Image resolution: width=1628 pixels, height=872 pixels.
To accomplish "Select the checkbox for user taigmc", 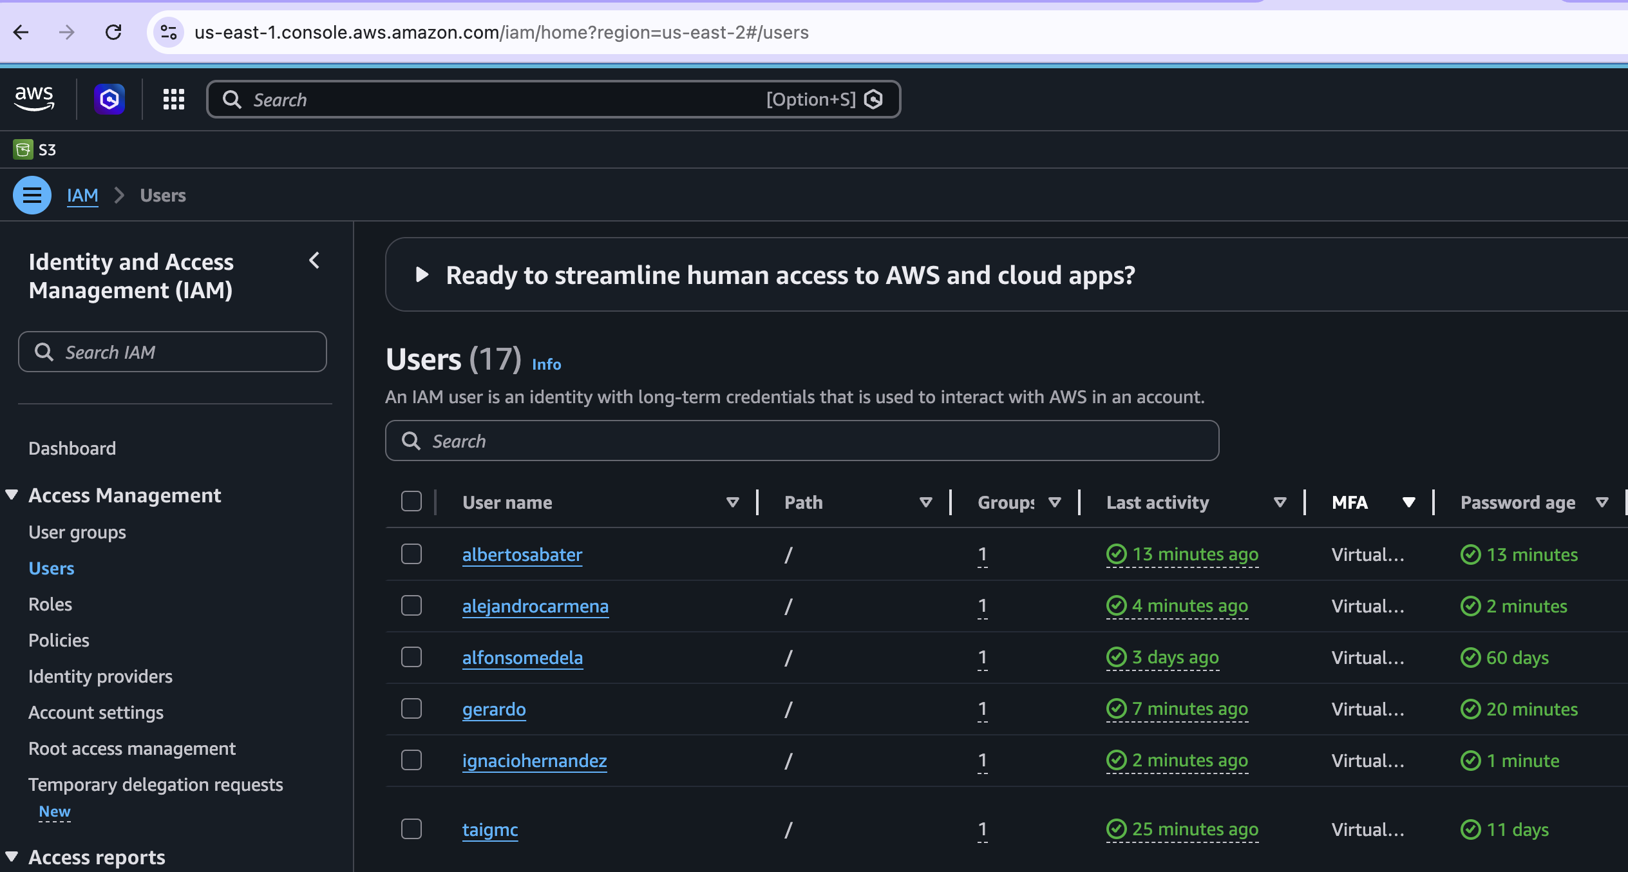I will (x=412, y=829).
